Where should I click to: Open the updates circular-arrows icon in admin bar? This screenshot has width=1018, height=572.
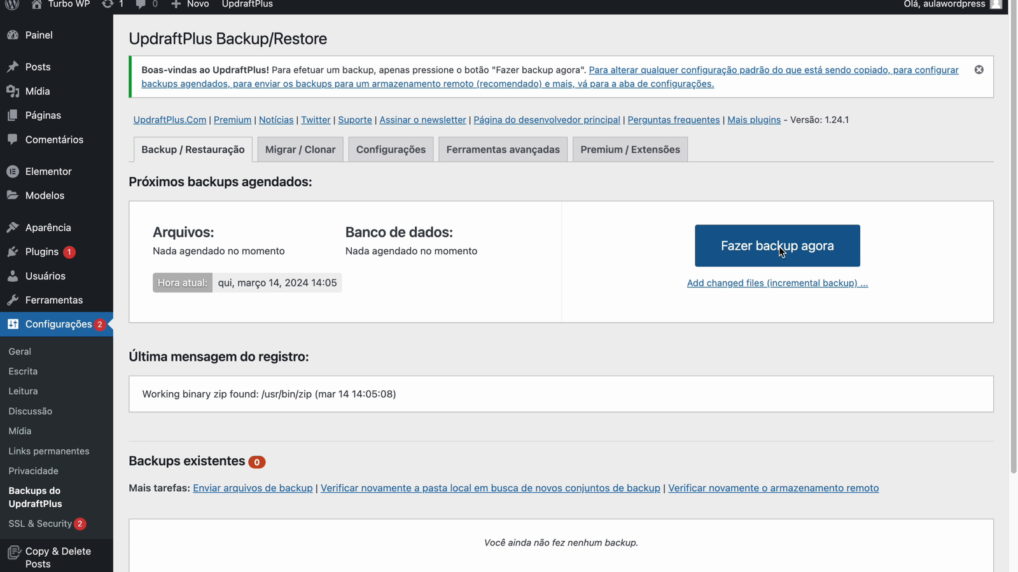coord(108,4)
